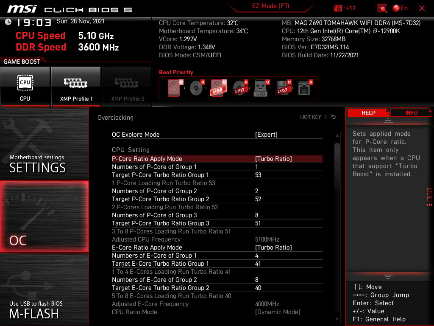Select the optical disc boot device icon
This screenshot has width=434, height=326.
pyautogui.click(x=197, y=88)
